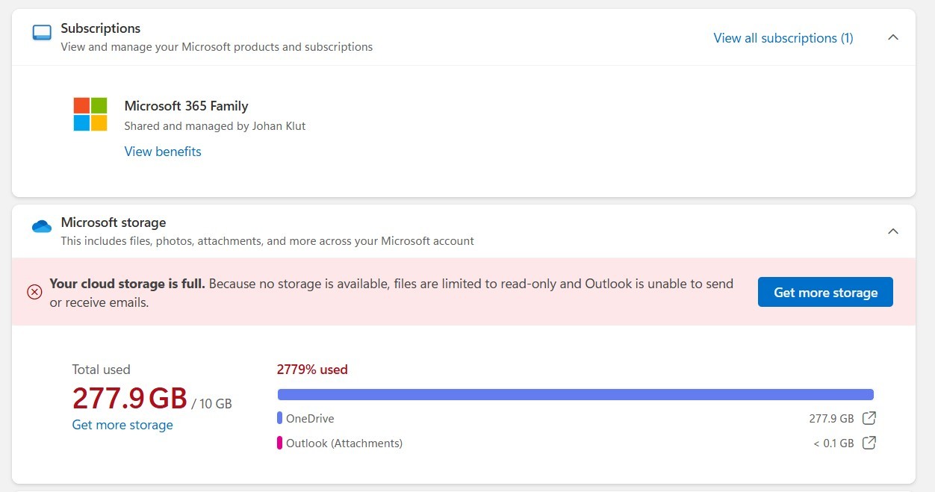This screenshot has height=492, width=935.
Task: Click the Outlook Attachments pink legend marker
Action: (279, 443)
